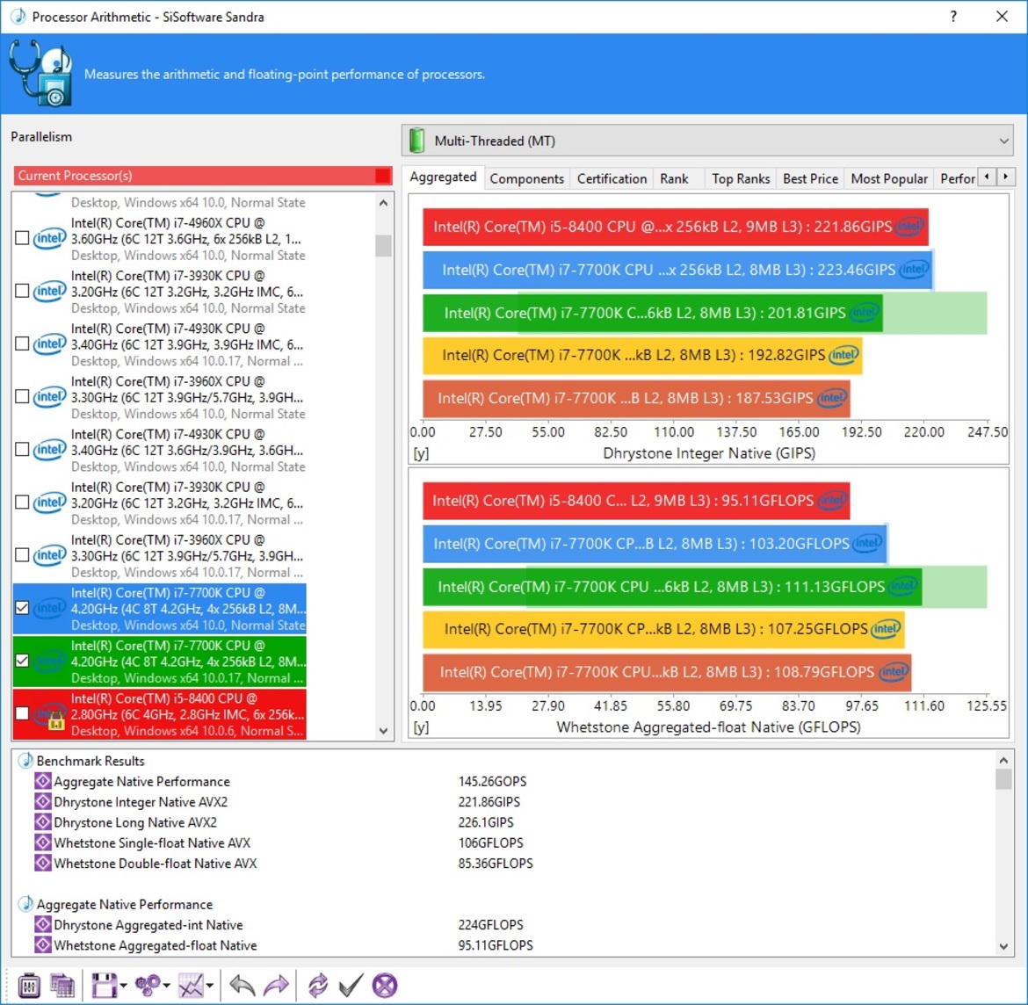1028x1005 pixels.
Task: Click the processor list scroll-up arrow
Action: click(x=384, y=203)
